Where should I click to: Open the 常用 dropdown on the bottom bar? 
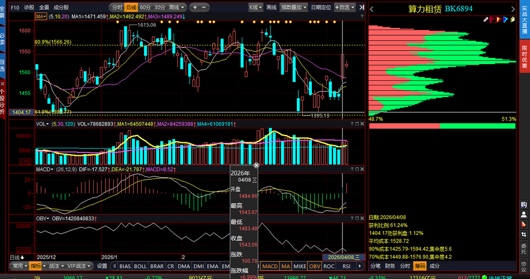tap(20, 266)
